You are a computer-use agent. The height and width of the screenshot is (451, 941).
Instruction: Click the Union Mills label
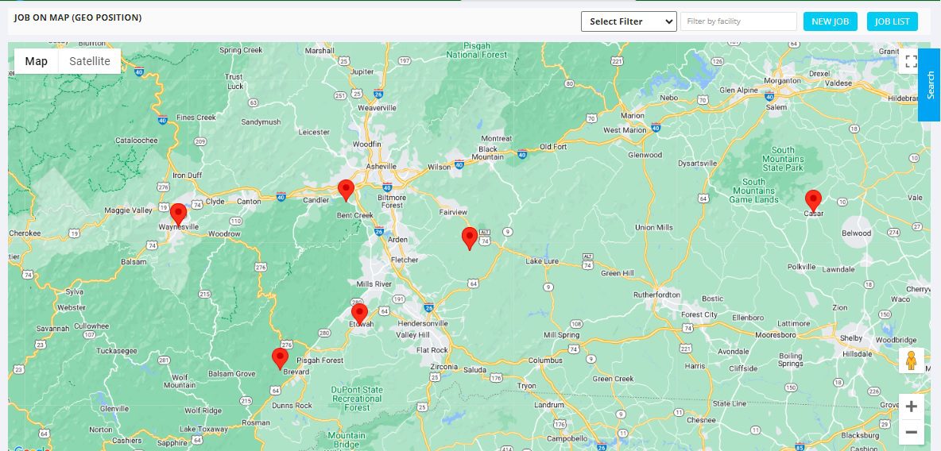tap(653, 227)
